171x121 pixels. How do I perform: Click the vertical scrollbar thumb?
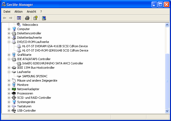[167, 81]
